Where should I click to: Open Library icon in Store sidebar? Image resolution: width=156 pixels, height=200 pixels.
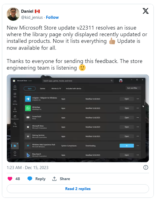point(15,146)
